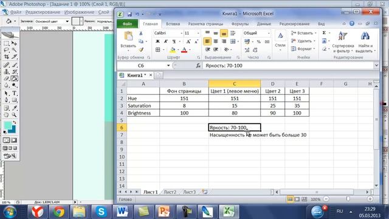Image resolution: width=389 pixels, height=219 pixels.
Task: Open Удалить cells dropdown
Action: tap(304, 41)
